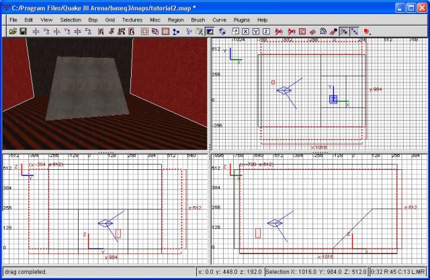Viewport: 430px width, 280px height.
Task: Flip selection along the Y axis
Action: coord(56,32)
